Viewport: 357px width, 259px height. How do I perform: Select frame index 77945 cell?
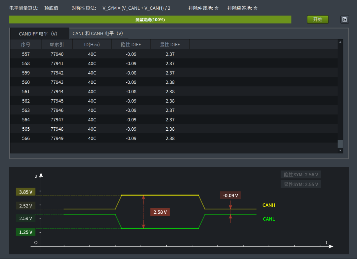(57, 101)
